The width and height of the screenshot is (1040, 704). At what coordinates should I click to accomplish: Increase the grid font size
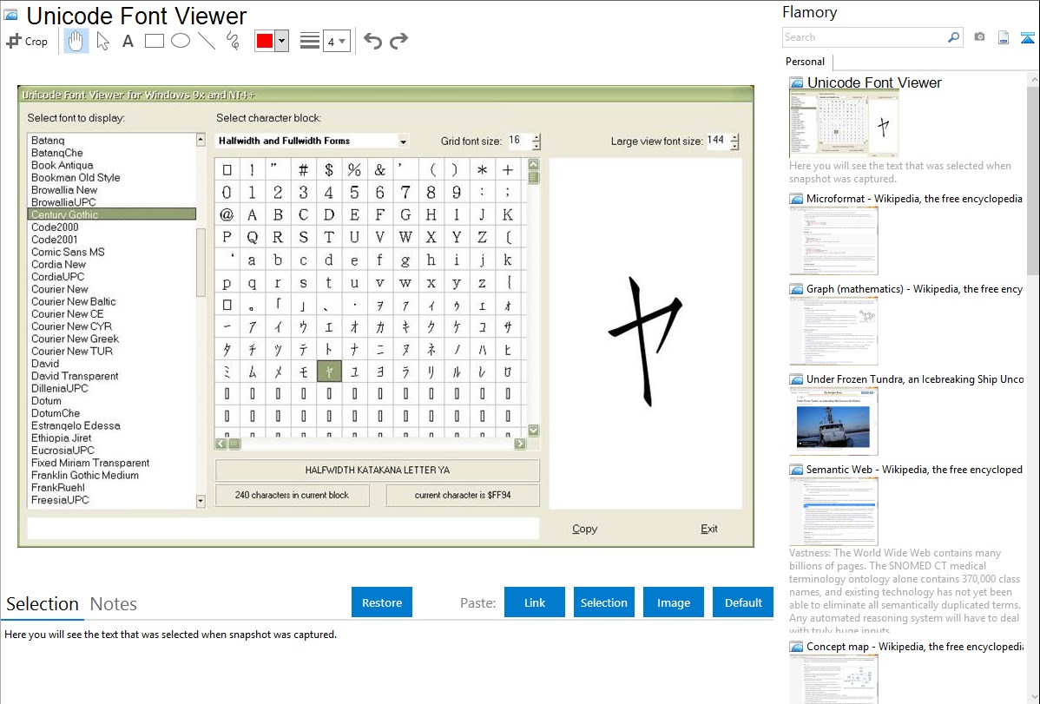click(x=536, y=137)
